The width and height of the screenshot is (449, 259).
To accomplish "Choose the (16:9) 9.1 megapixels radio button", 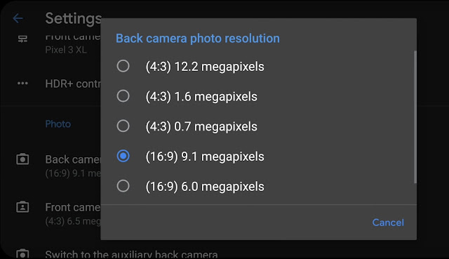I will [x=123, y=156].
